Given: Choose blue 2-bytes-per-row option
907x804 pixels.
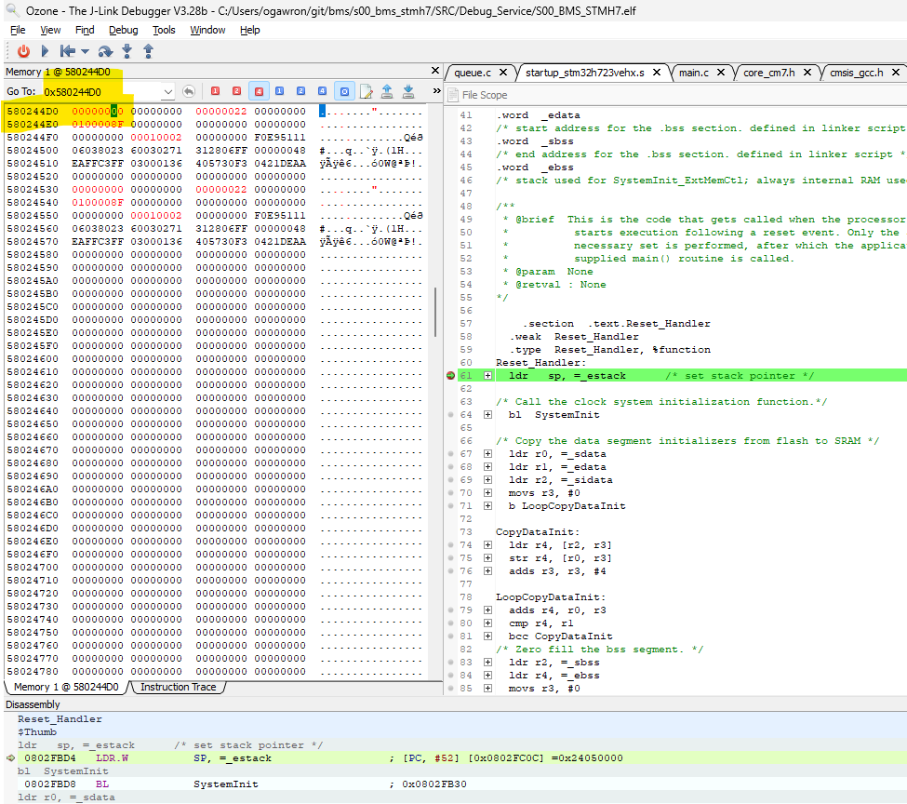Looking at the screenshot, I should (300, 91).
